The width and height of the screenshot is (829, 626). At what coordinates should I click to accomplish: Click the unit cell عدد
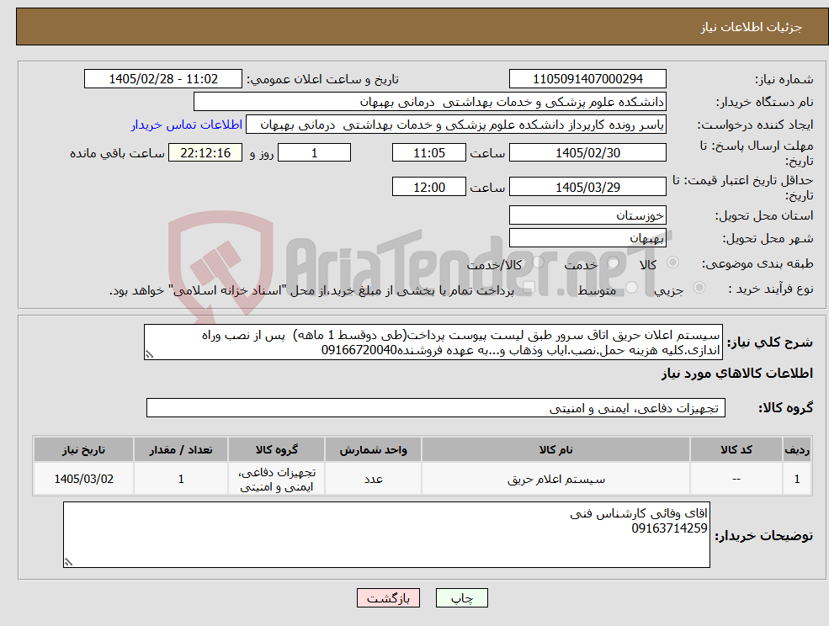(x=374, y=479)
